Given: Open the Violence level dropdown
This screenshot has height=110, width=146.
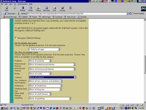Looking at the screenshot, I should point(53,77).
